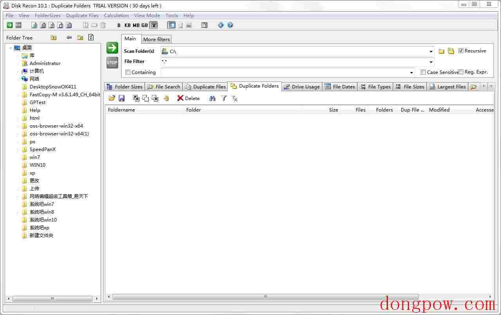Select the 网络 item in tree
Viewport: 501px width, 315px height.
coord(34,79)
